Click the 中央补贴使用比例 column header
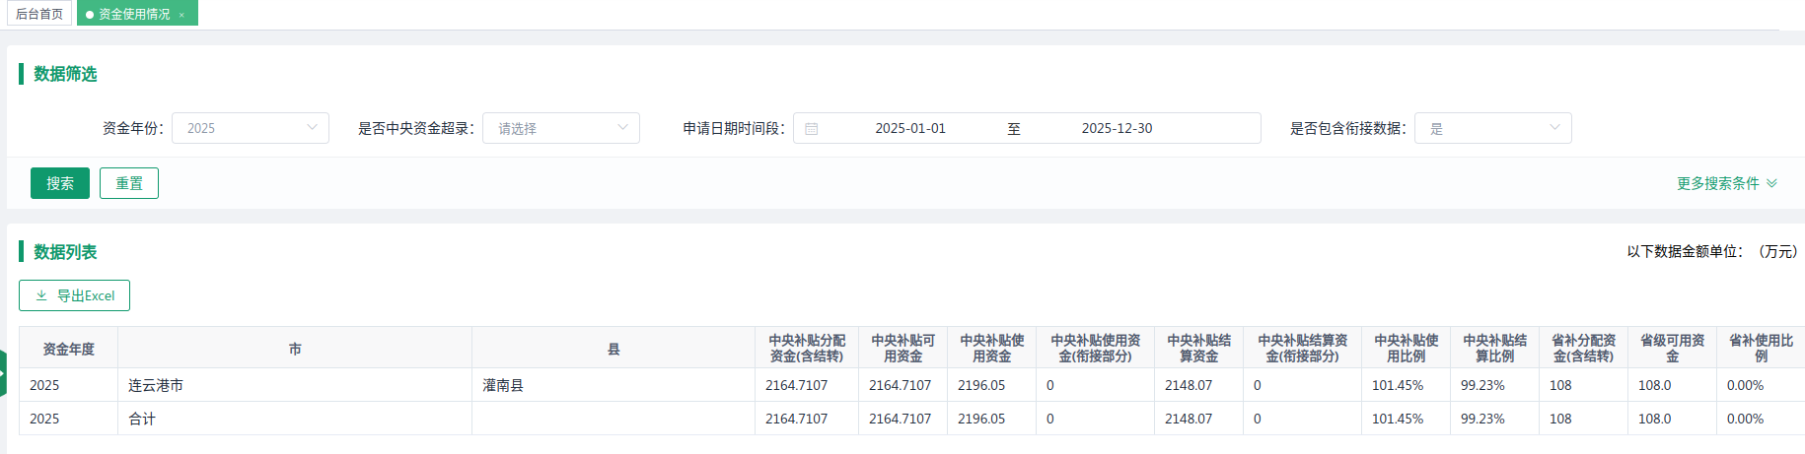Screen dimensions: 1805x454 point(1406,348)
